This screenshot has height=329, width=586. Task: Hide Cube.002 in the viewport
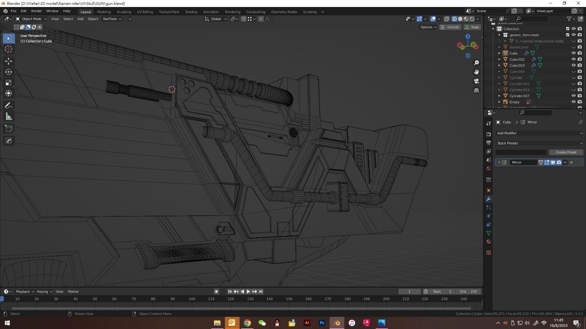[x=574, y=59]
